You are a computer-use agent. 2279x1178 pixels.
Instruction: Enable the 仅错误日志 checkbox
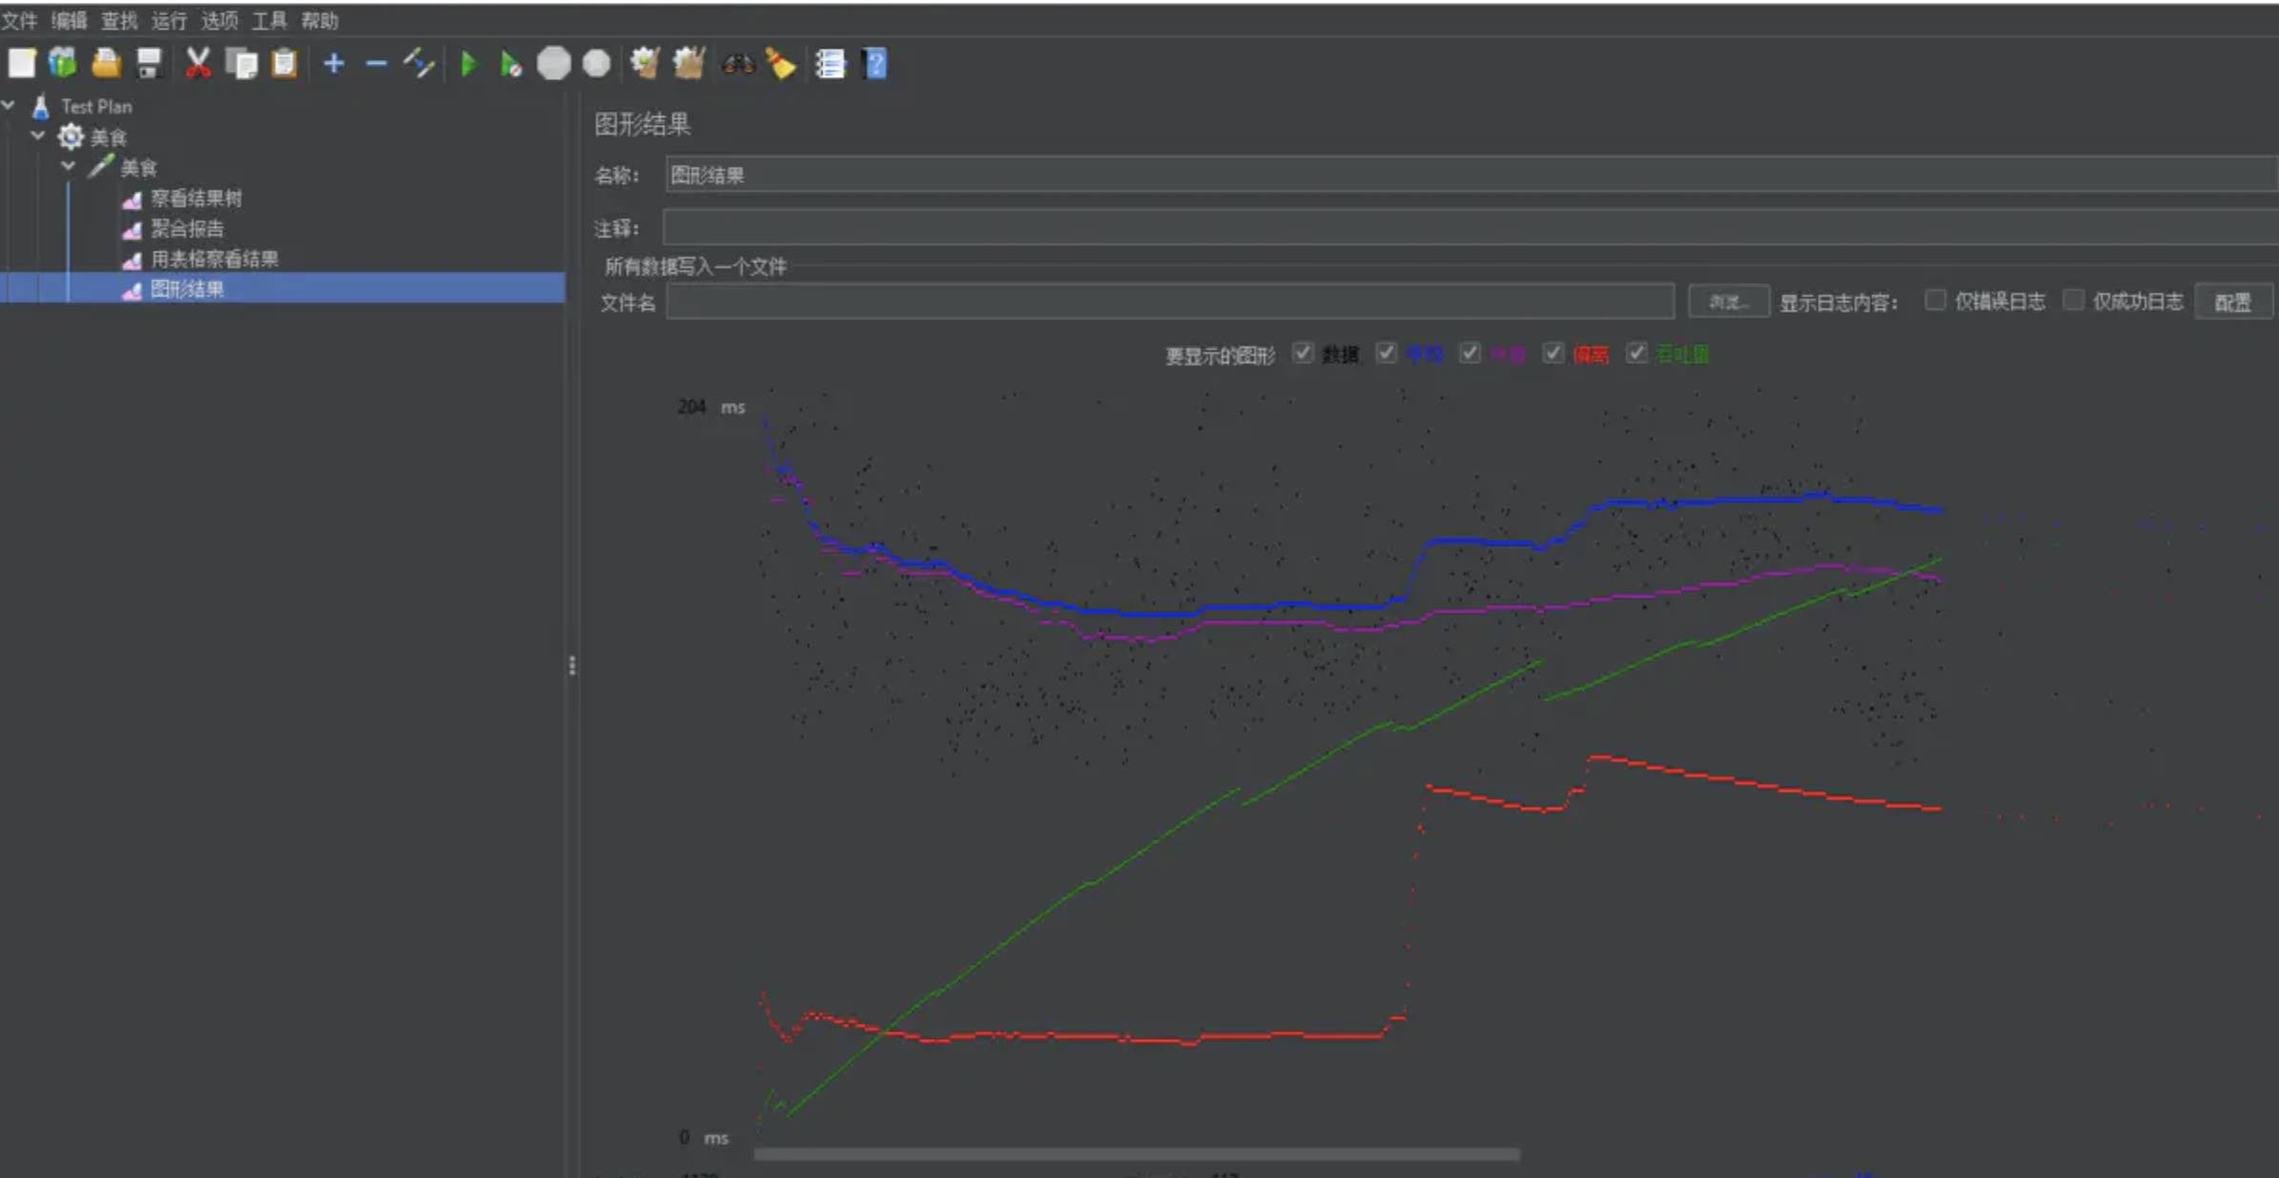(1935, 301)
